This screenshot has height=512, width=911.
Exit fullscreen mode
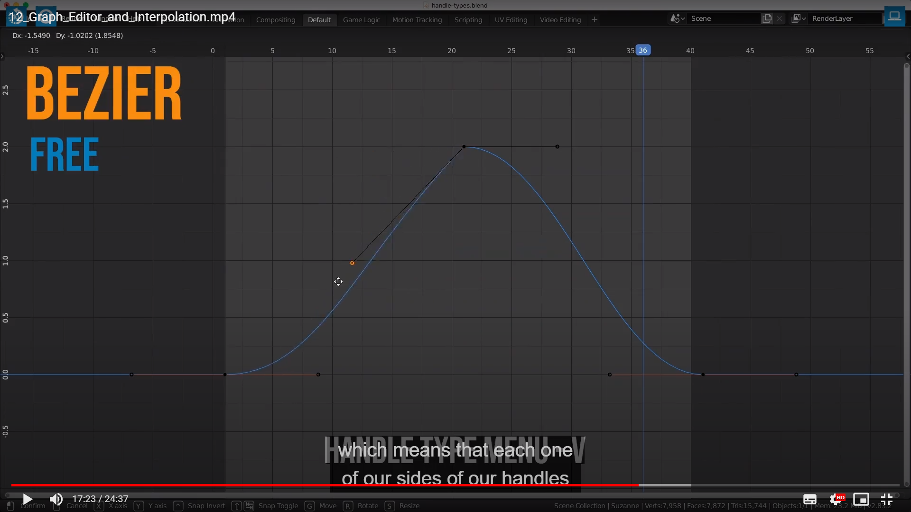886,499
